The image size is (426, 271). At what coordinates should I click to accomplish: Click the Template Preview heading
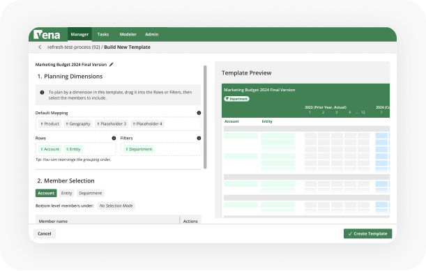coord(246,72)
